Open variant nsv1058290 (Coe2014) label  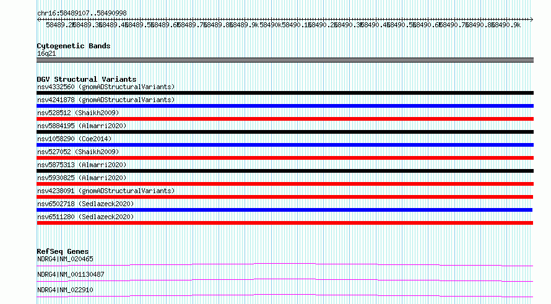[74, 139]
